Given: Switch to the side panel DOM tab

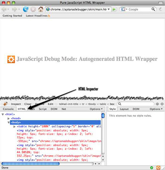Looking at the screenshot, I should pyautogui.click(x=136, y=109).
